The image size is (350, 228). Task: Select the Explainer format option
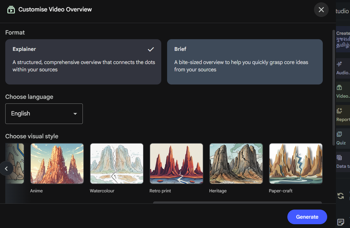coord(83,62)
